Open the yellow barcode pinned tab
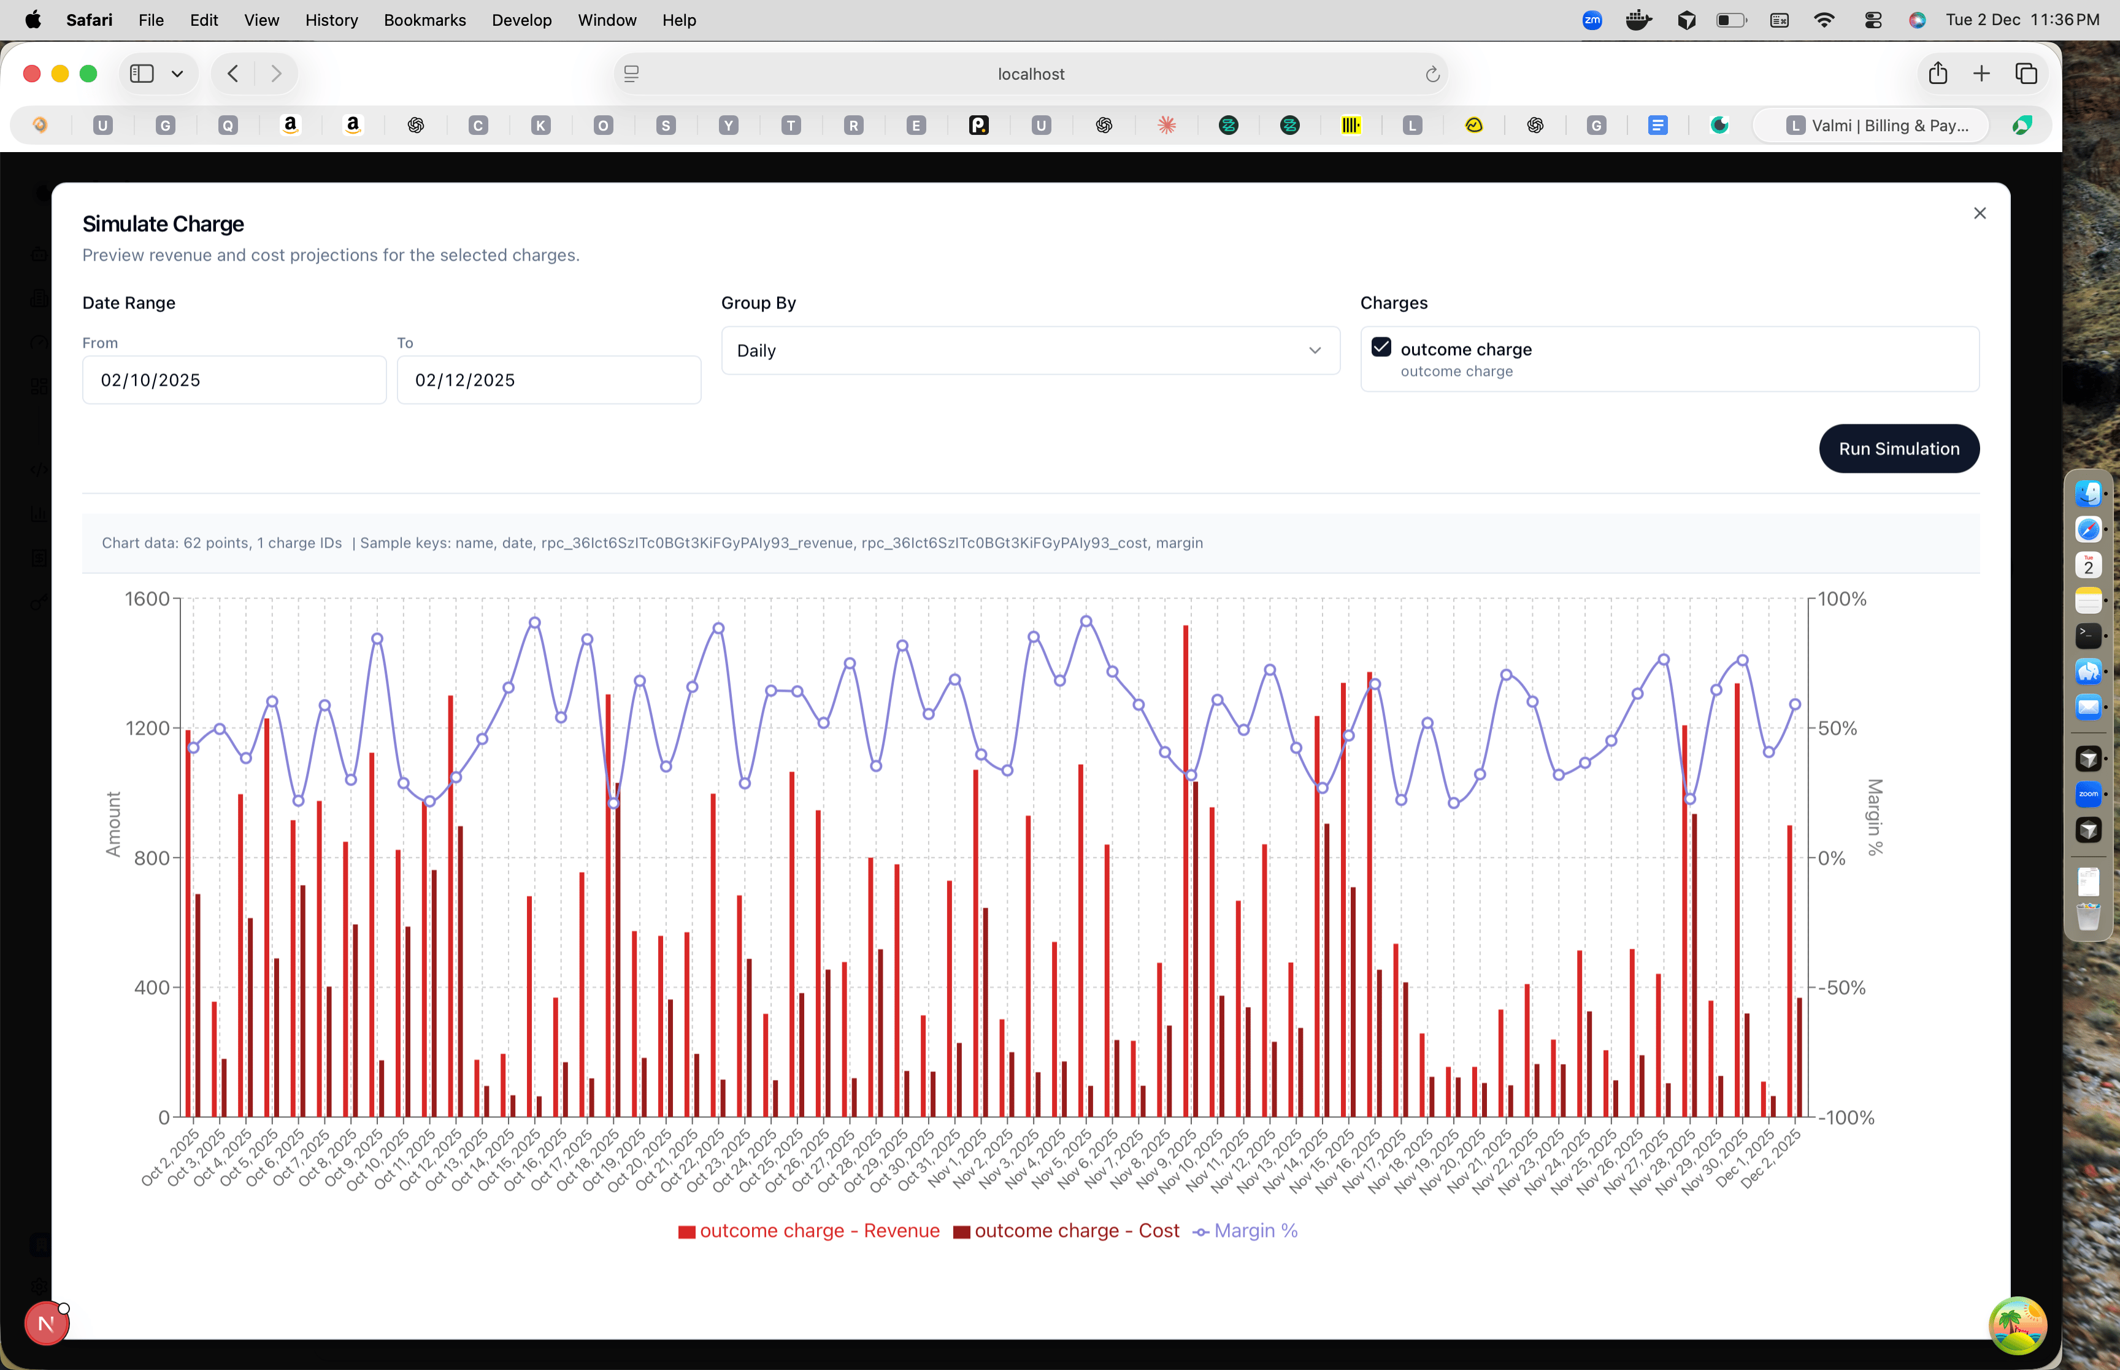 click(x=1351, y=126)
